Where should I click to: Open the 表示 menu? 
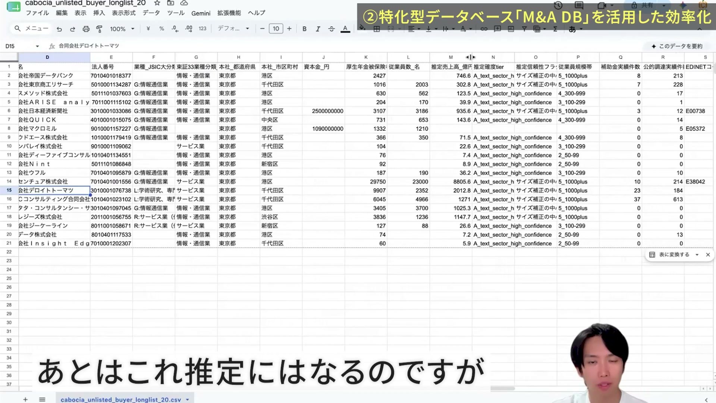(x=81, y=13)
